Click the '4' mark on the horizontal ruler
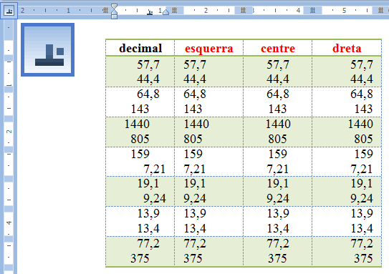 [298, 11]
